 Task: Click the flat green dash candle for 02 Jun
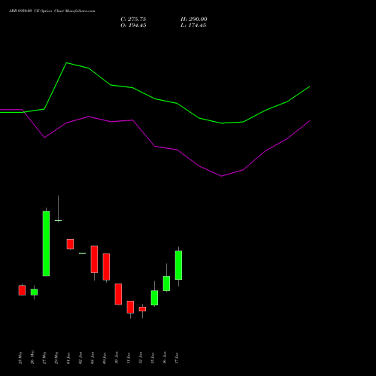click(82, 253)
